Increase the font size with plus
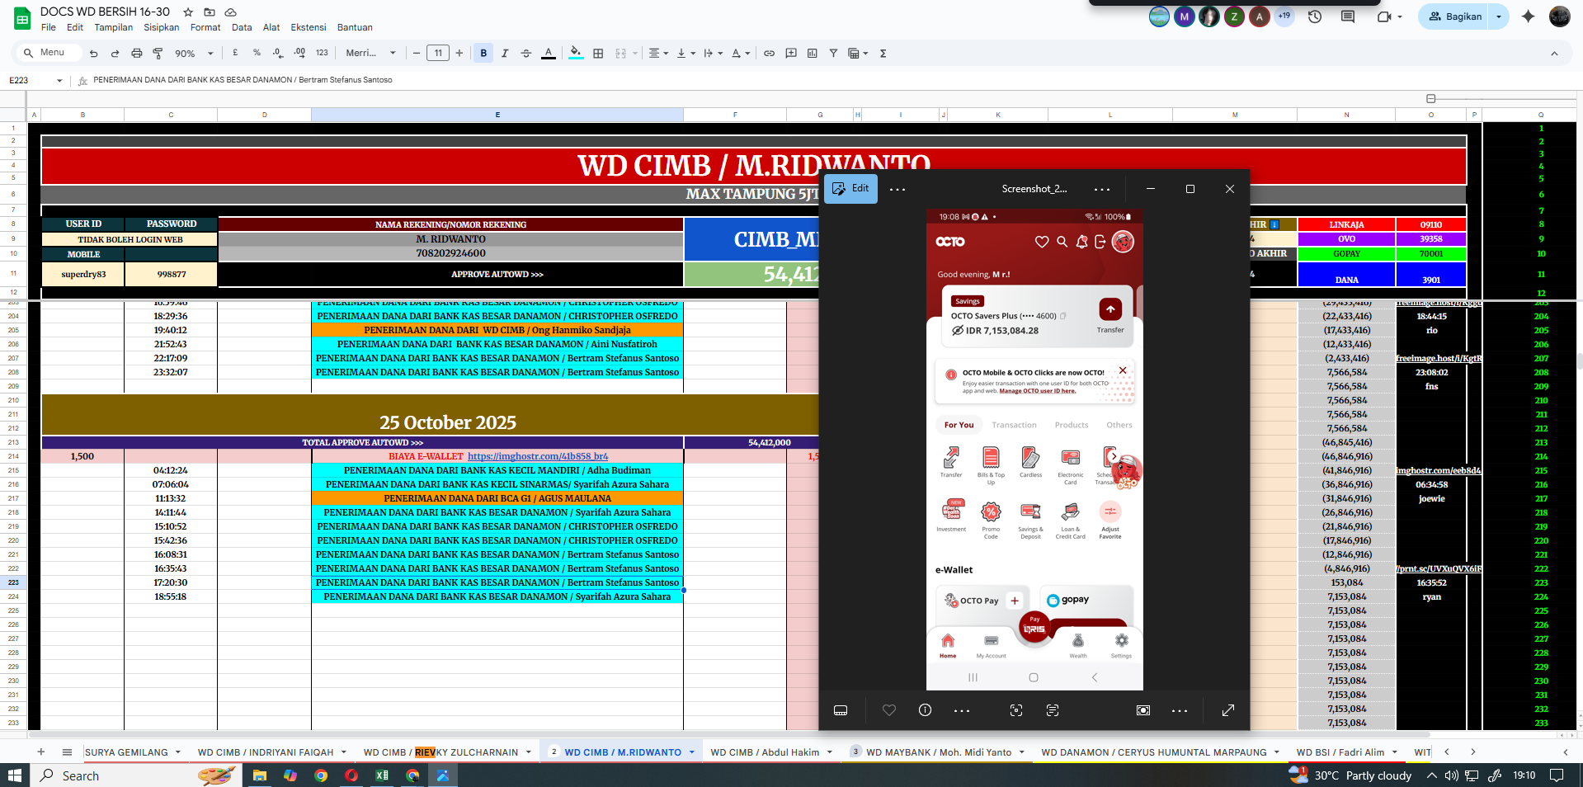The height and width of the screenshot is (787, 1583). tap(459, 54)
